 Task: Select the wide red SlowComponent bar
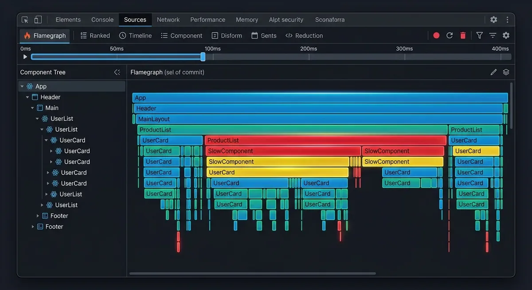[x=284, y=151]
